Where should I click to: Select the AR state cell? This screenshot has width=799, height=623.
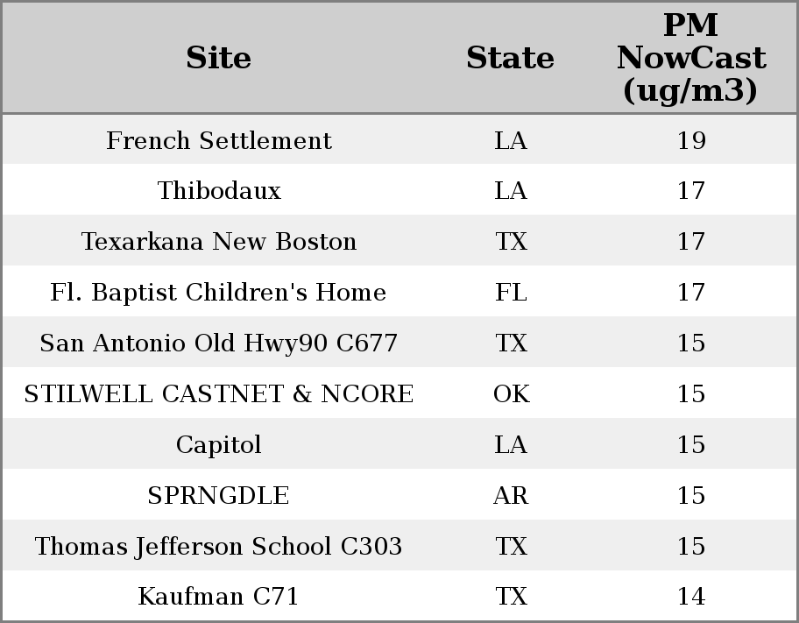(511, 496)
